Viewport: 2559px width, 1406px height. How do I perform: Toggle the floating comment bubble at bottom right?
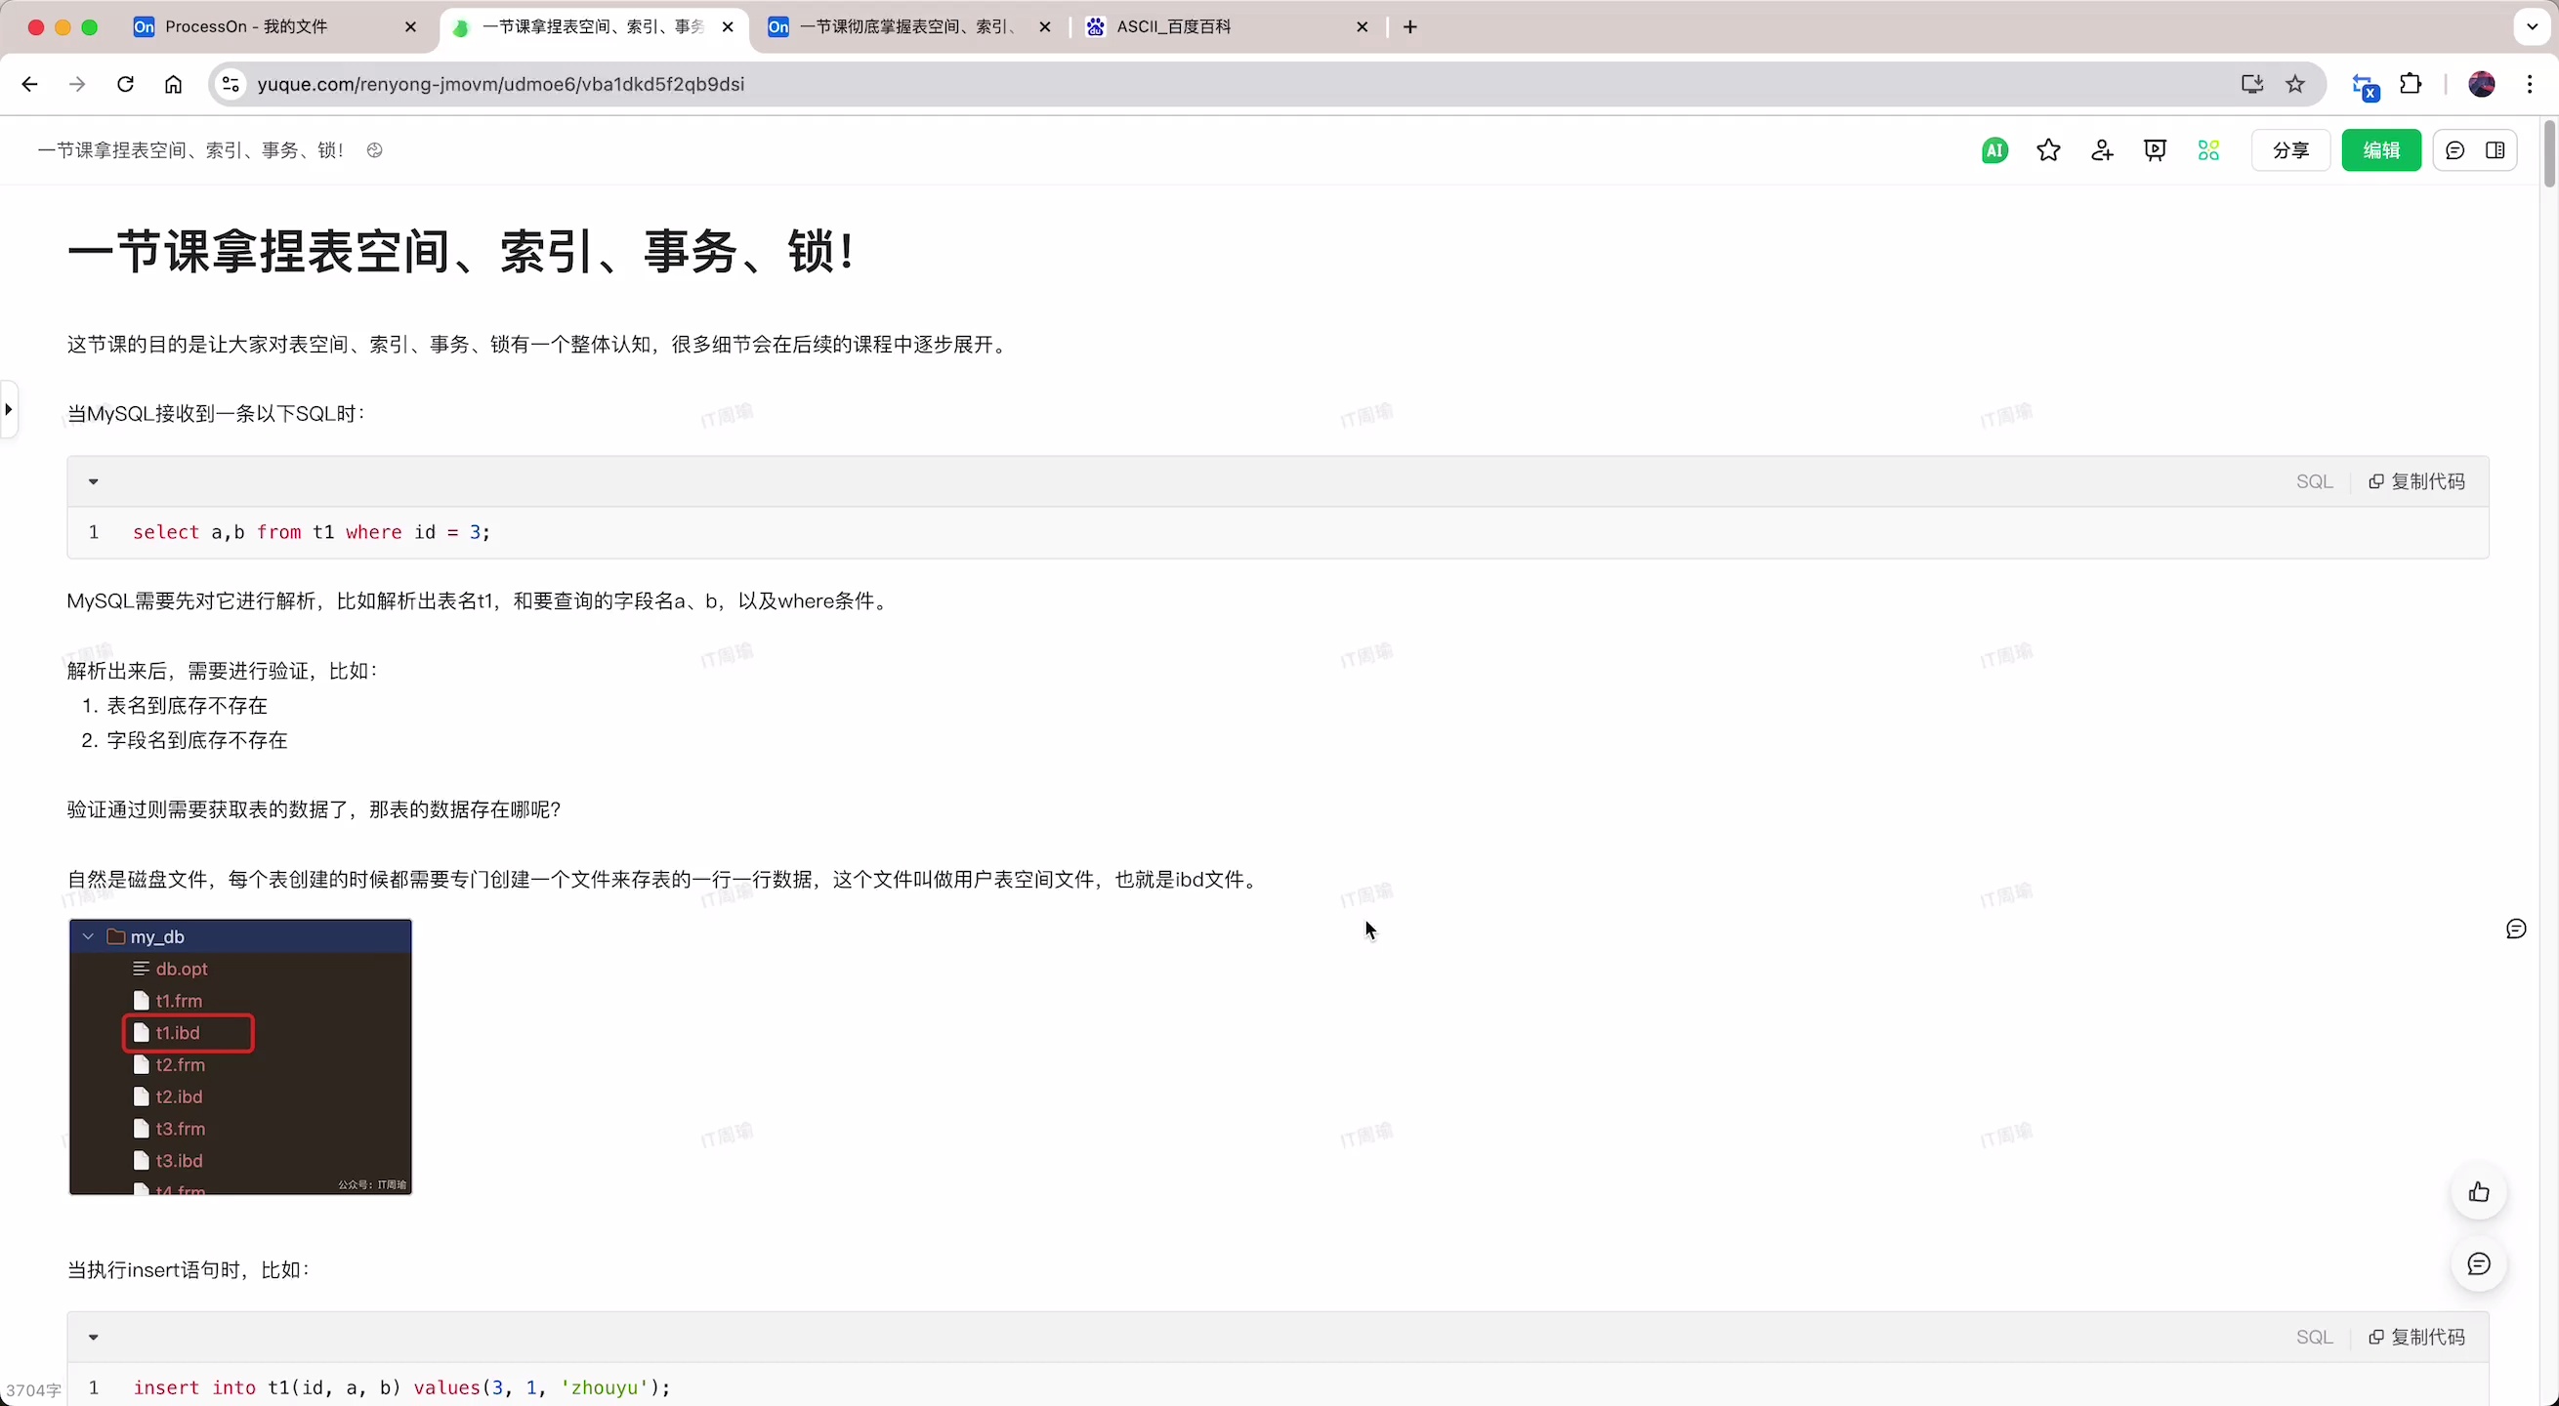[2480, 1264]
